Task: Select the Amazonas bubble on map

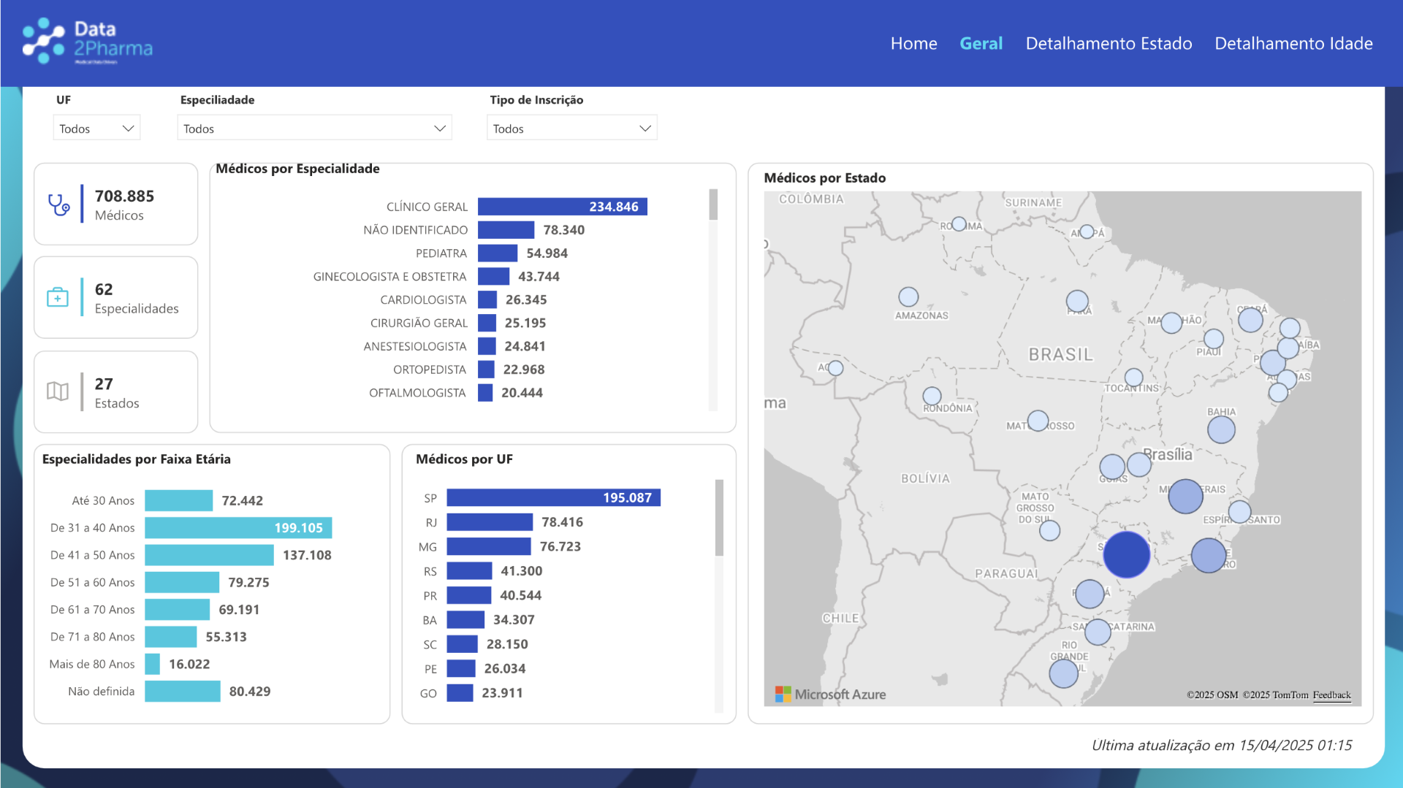Action: click(x=908, y=297)
